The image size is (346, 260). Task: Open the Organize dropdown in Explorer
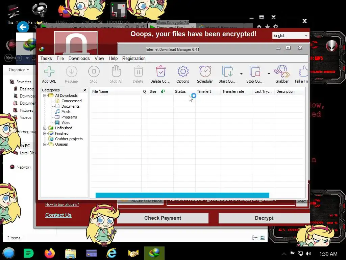[19, 70]
